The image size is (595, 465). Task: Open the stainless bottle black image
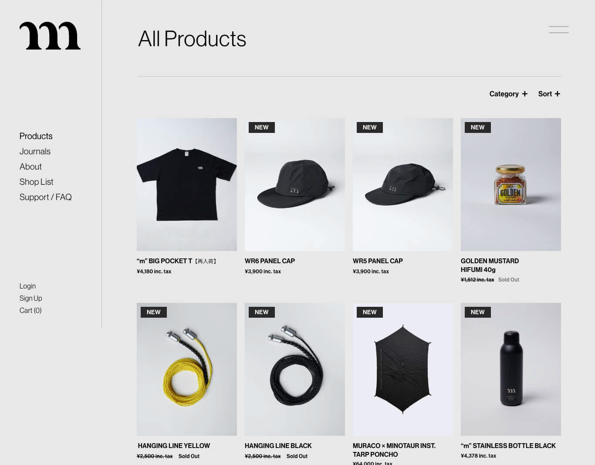(511, 369)
